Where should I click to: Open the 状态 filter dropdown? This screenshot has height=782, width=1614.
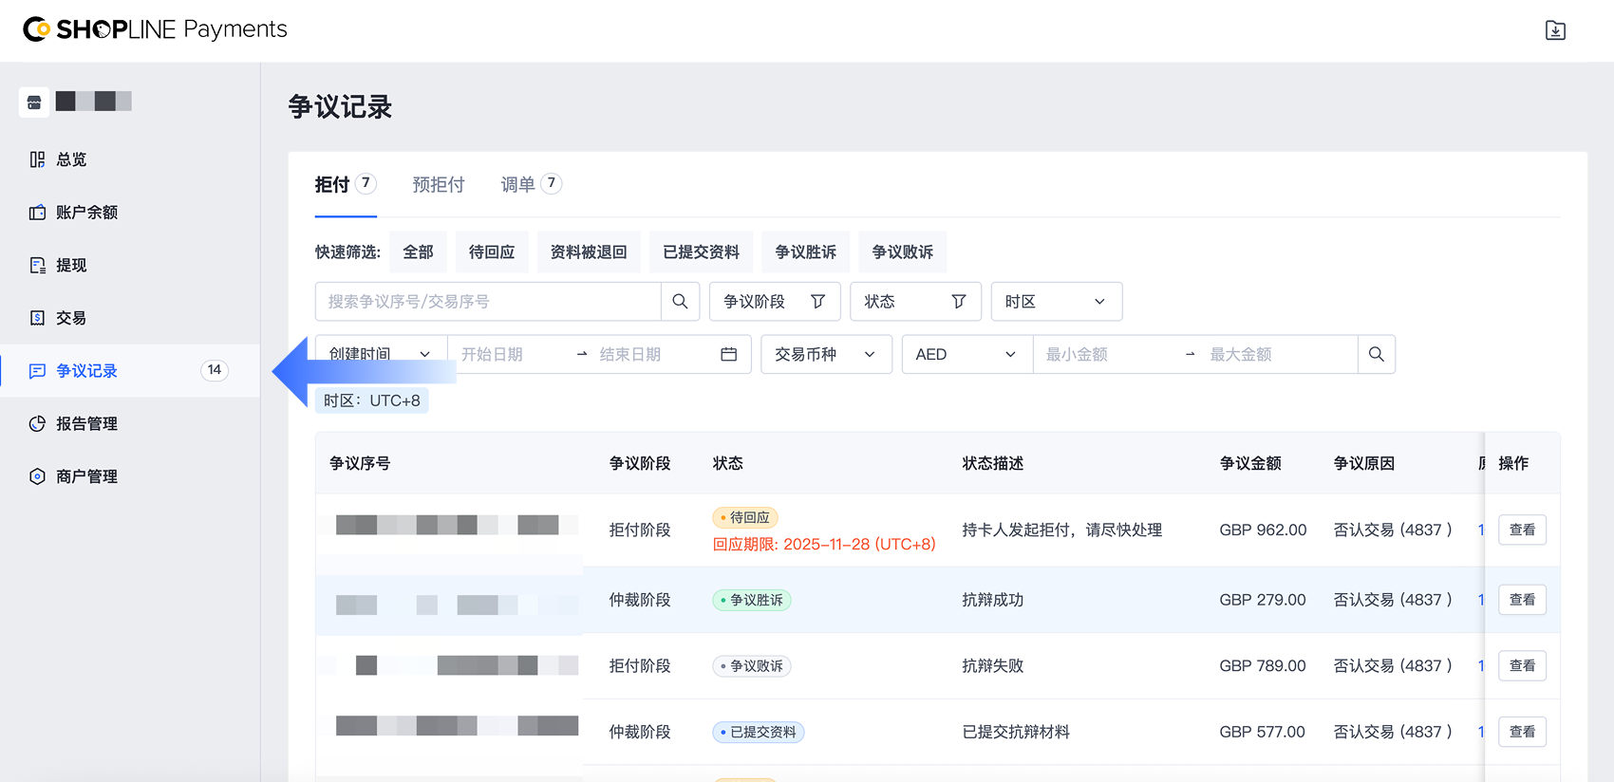(x=916, y=302)
